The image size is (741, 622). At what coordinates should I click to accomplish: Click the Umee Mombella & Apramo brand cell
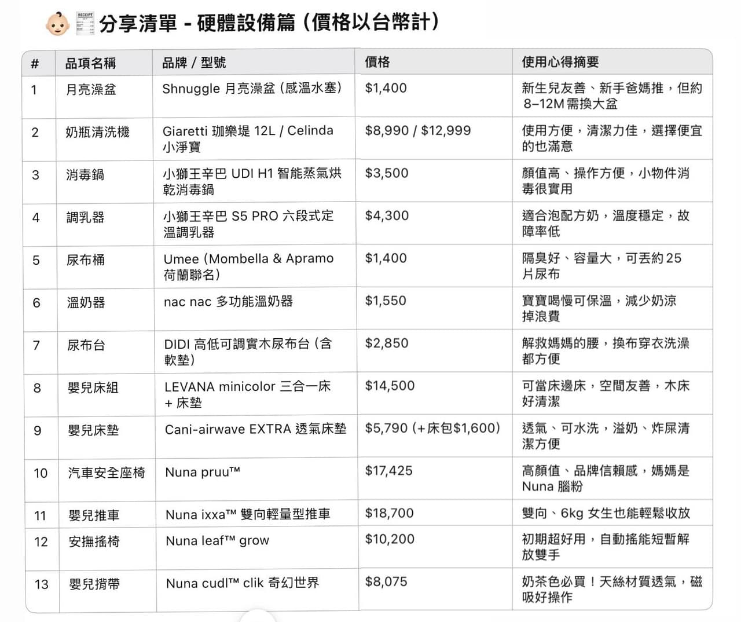[x=248, y=266]
